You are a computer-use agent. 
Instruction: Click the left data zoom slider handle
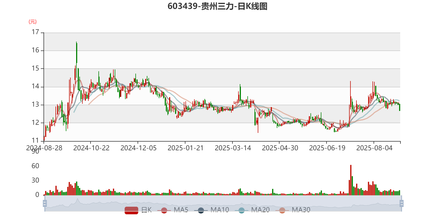(x=45, y=203)
